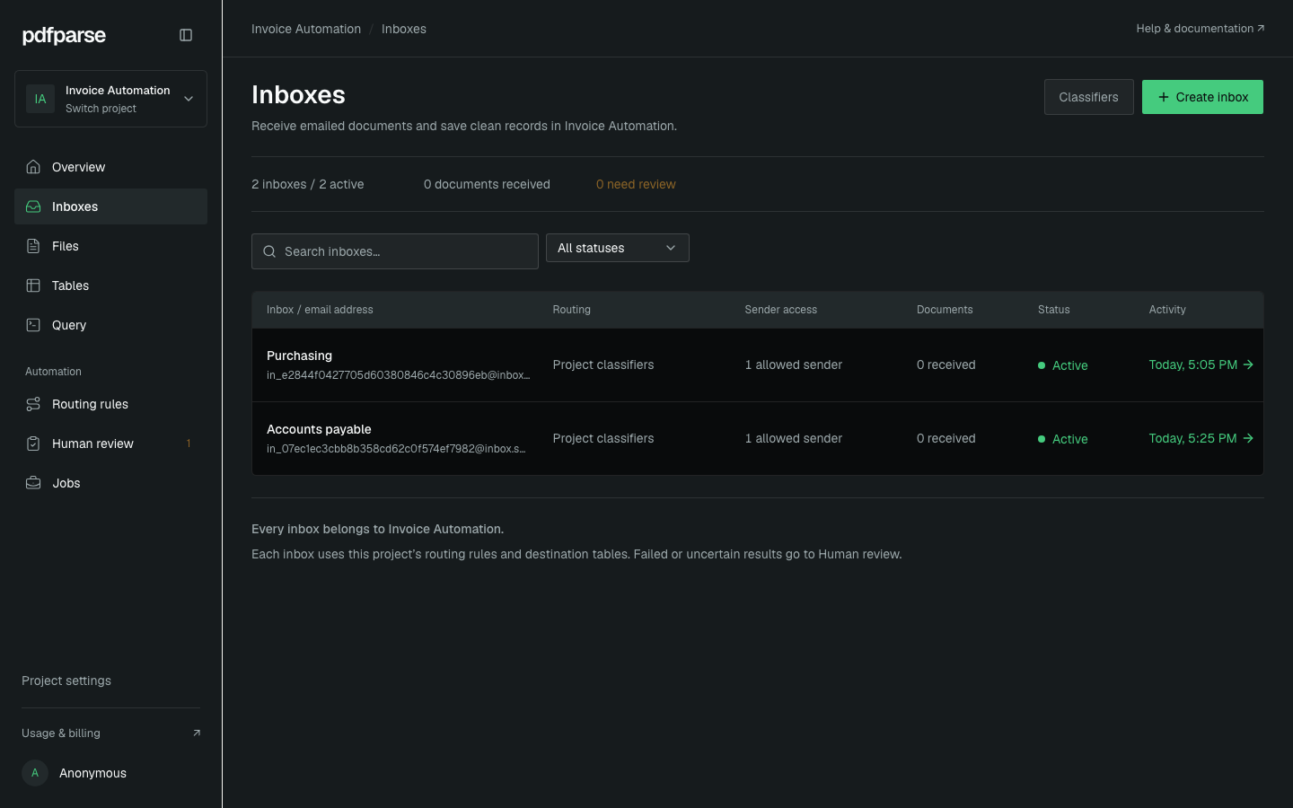Click Purchasing row's 1 allowed sender
The height and width of the screenshot is (808, 1293).
pos(794,364)
